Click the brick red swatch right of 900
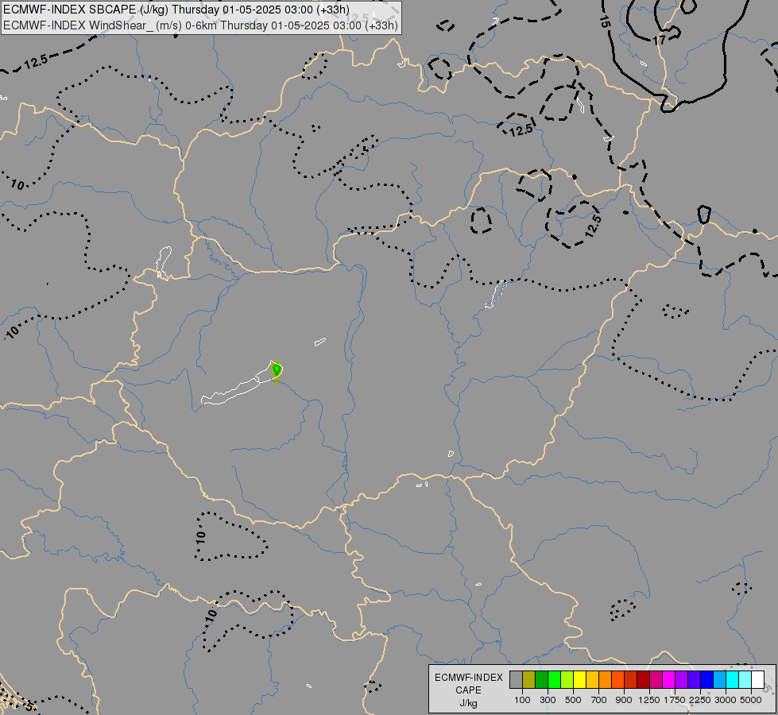778x715 pixels. click(x=631, y=679)
